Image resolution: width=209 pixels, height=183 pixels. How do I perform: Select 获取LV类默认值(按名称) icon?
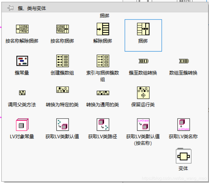143,125
